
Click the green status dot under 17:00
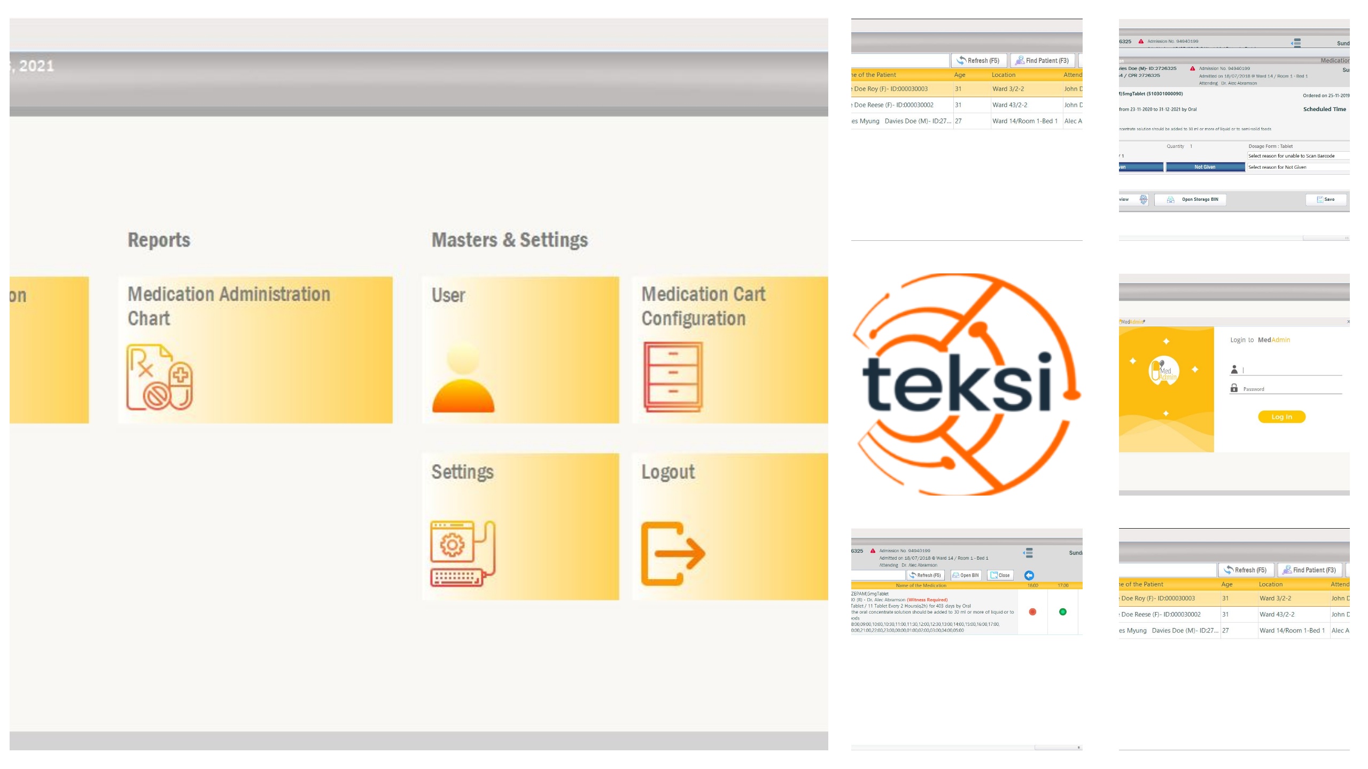tap(1063, 612)
